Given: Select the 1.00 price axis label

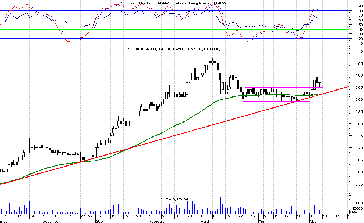Looking at the screenshot, I should [x=359, y=75].
